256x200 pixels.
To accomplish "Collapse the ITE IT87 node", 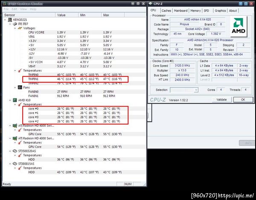I will (x=10, y=24).
